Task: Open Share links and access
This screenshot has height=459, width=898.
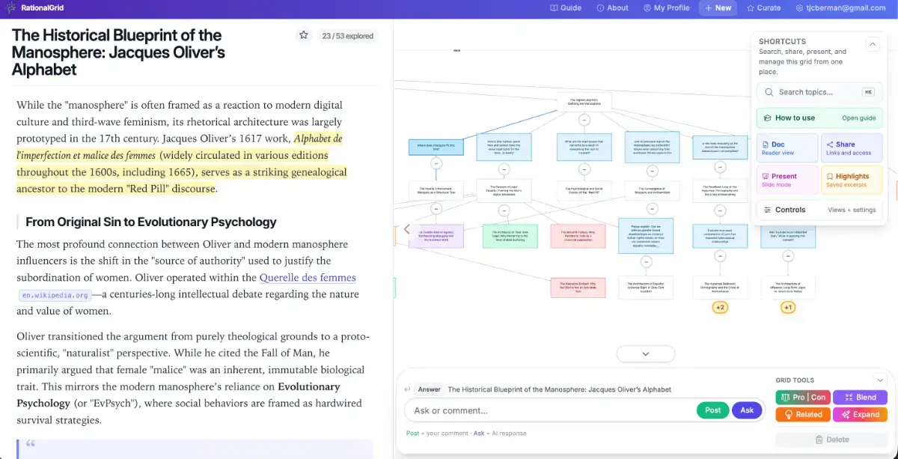Action: tap(852, 148)
